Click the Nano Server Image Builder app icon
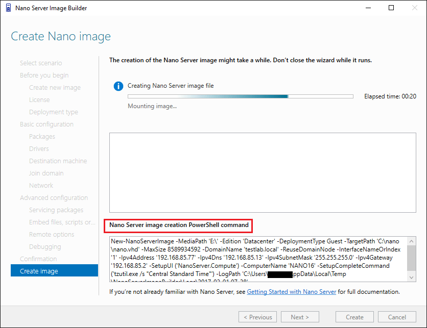This screenshot has height=328, width=427. pyautogui.click(x=9, y=8)
